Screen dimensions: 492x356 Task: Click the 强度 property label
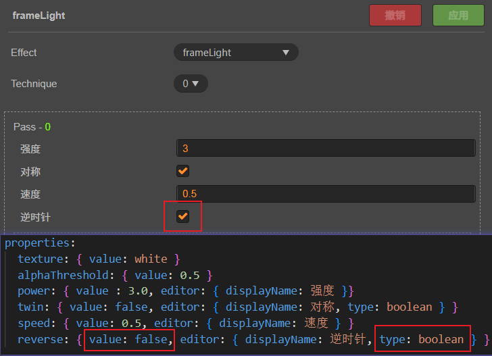30,149
